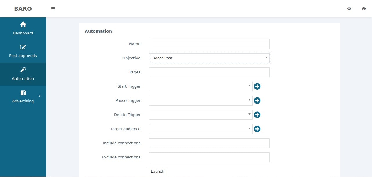Image resolution: width=372 pixels, height=177 pixels.
Task: Click the Launch button
Action: coord(158,172)
